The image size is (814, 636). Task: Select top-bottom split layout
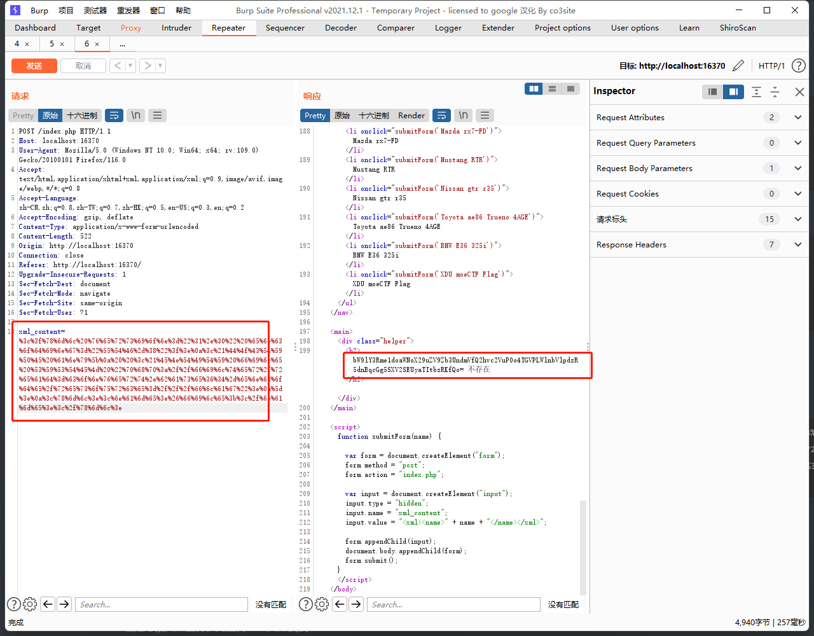click(x=553, y=88)
